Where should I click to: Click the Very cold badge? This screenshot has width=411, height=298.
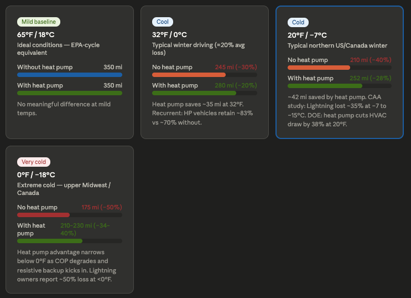[34, 162]
